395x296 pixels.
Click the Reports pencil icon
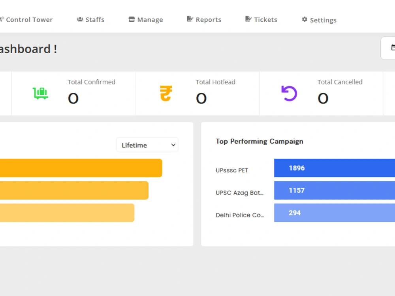190,19
